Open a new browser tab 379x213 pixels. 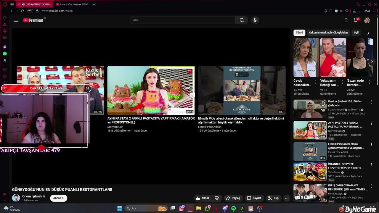click(94, 4)
